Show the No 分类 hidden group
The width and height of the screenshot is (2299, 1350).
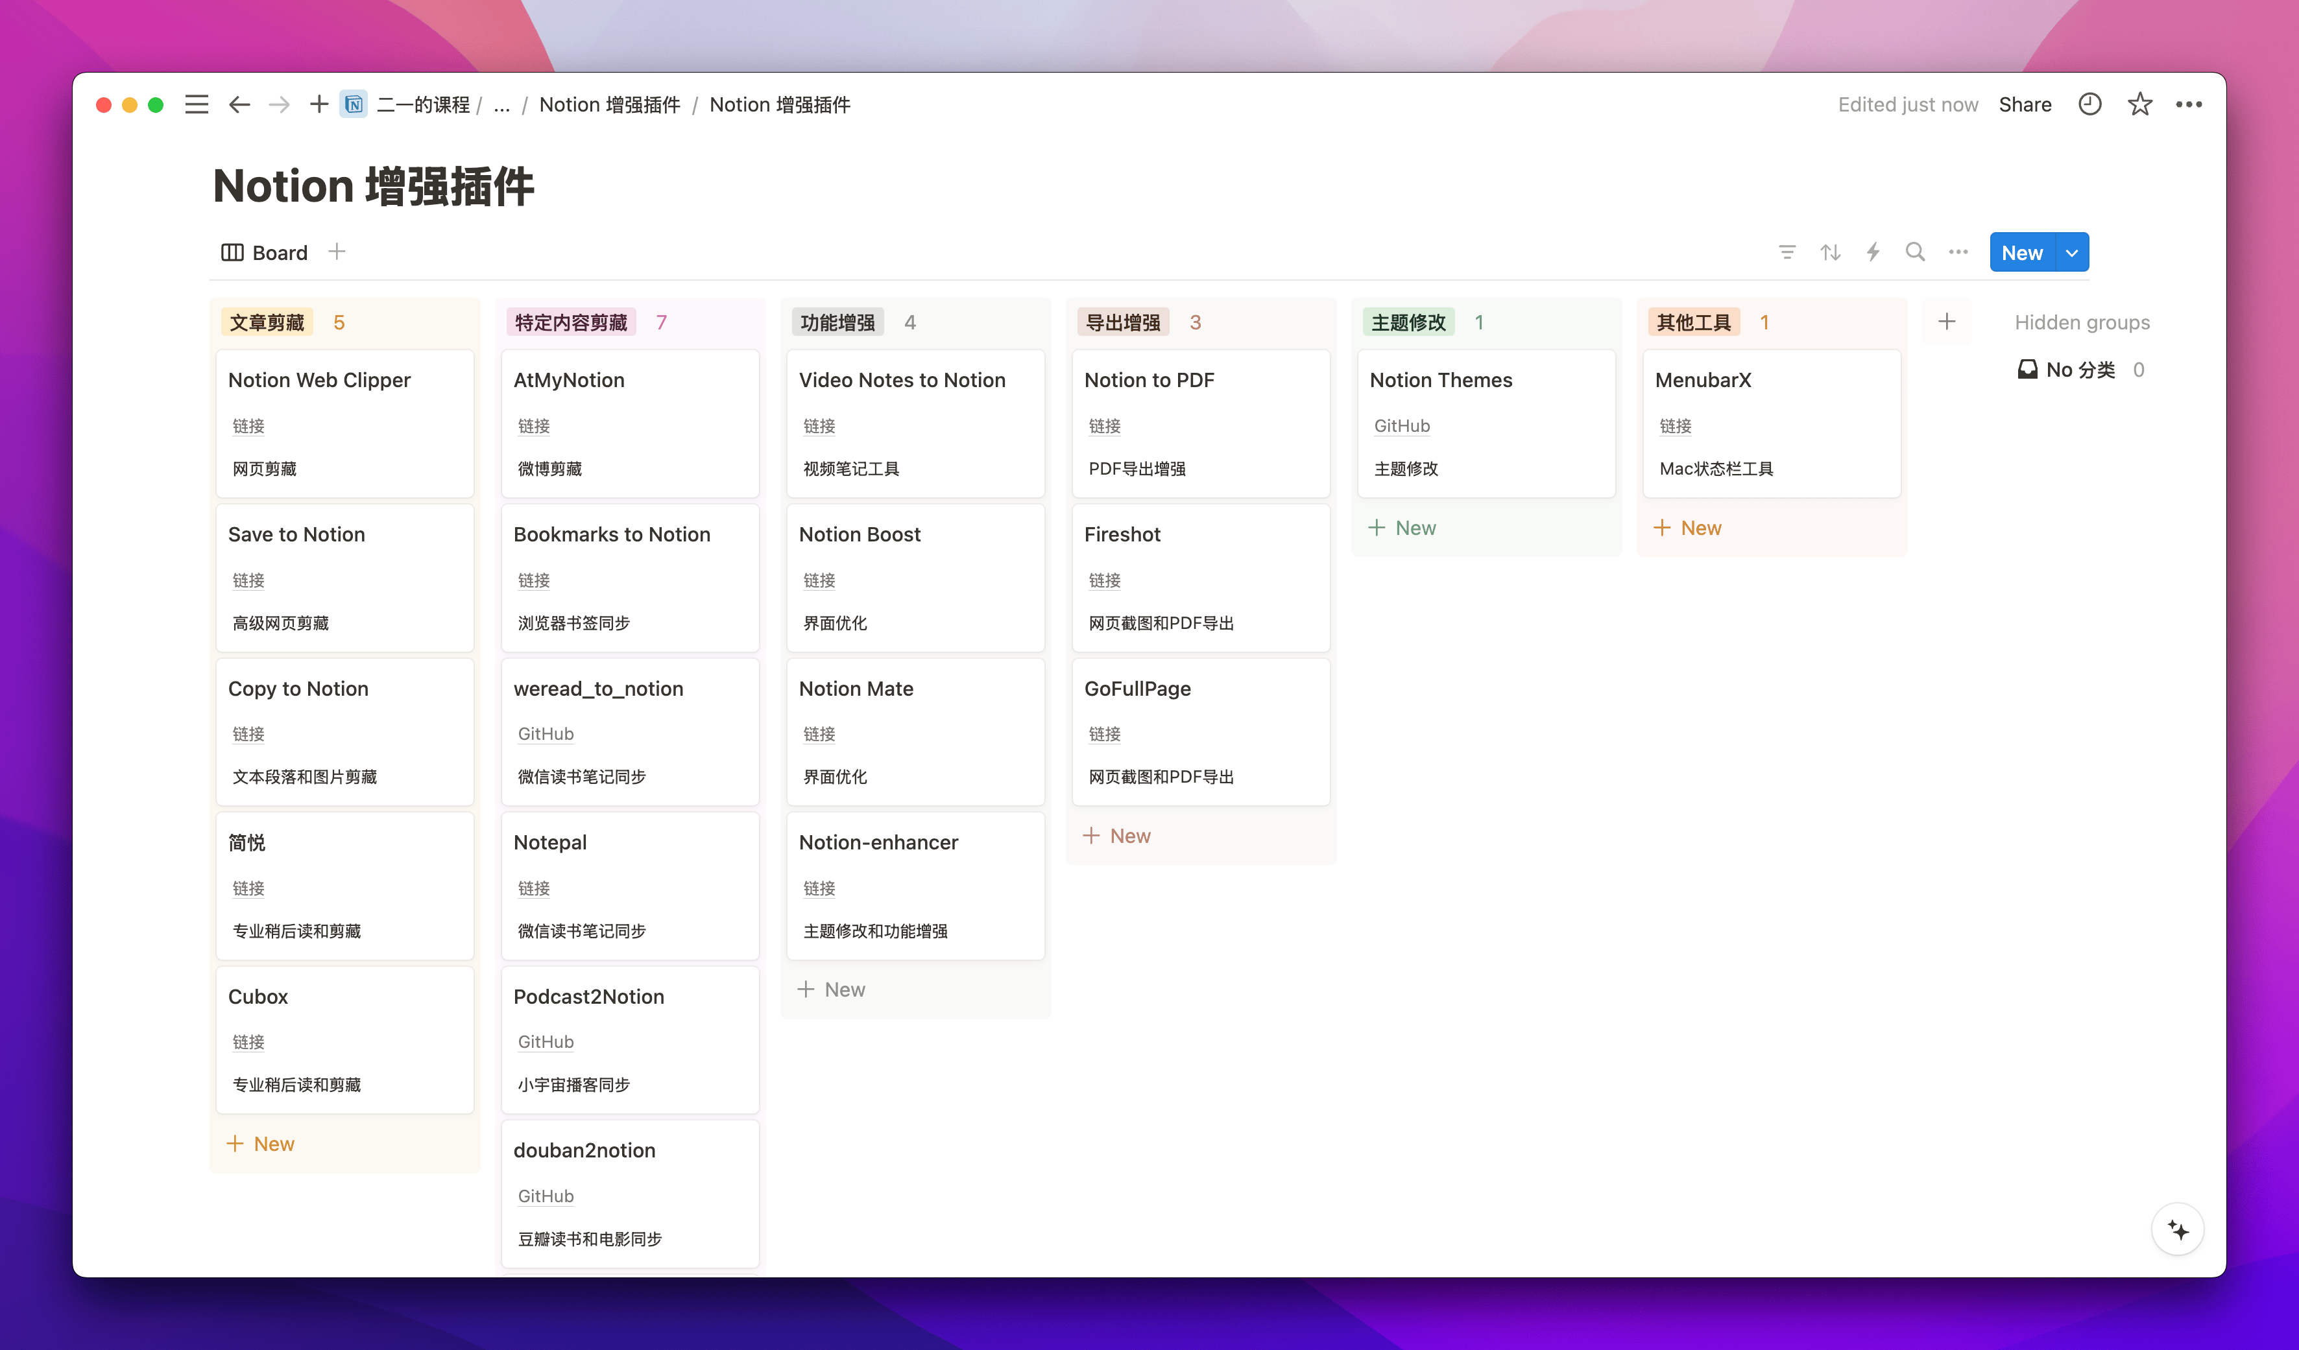click(x=2081, y=370)
